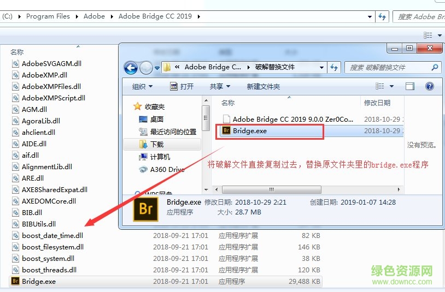
Task: Click navigation pane scroll down arrow
Action: (x=206, y=189)
